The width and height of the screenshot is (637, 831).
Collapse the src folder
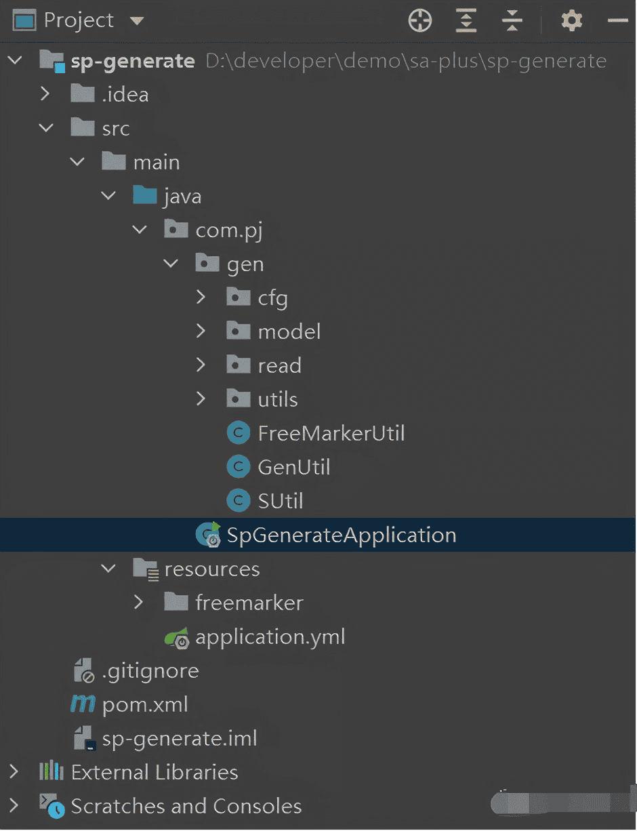46,127
